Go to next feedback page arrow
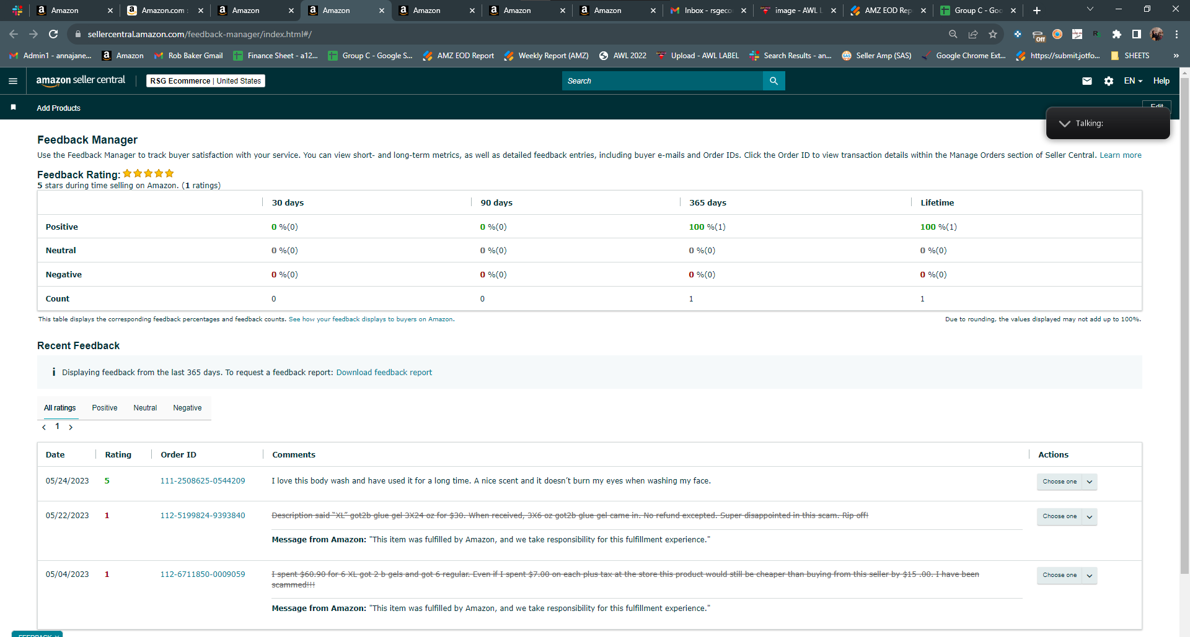1190x637 pixels. pyautogui.click(x=71, y=427)
